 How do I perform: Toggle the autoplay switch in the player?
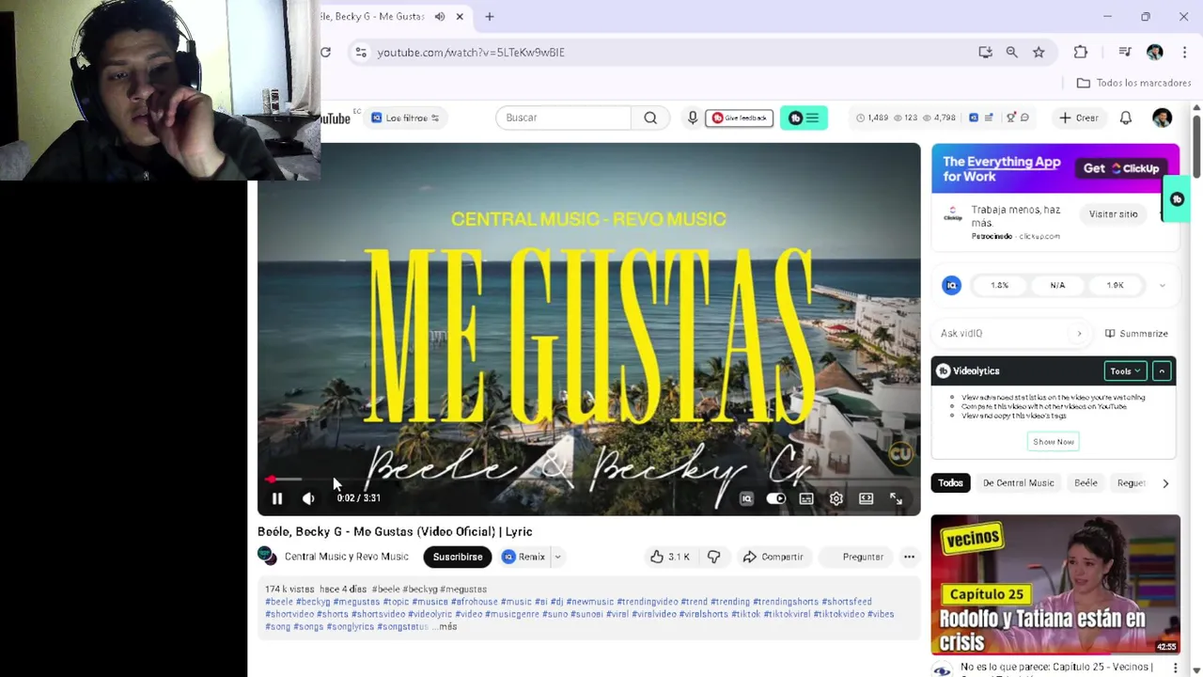(x=776, y=498)
